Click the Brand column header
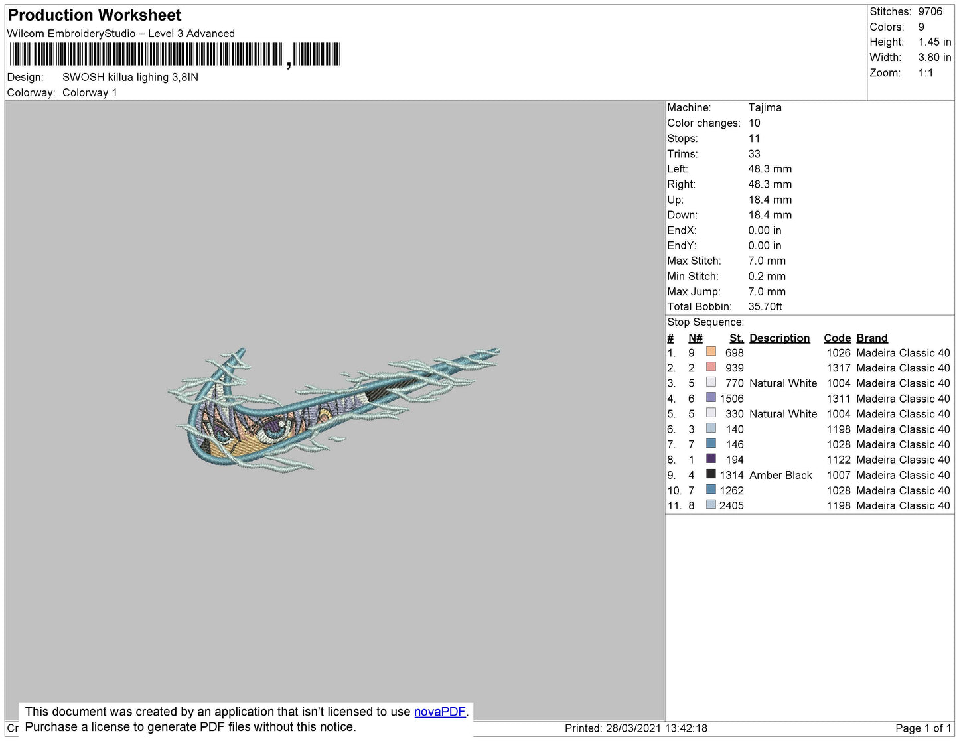Viewport: 959px width, 741px height. pos(871,338)
